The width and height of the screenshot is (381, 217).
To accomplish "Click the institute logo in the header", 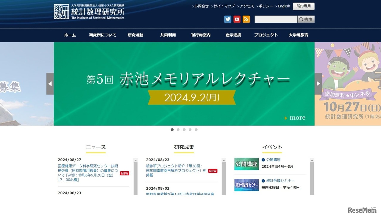I will [89, 12].
